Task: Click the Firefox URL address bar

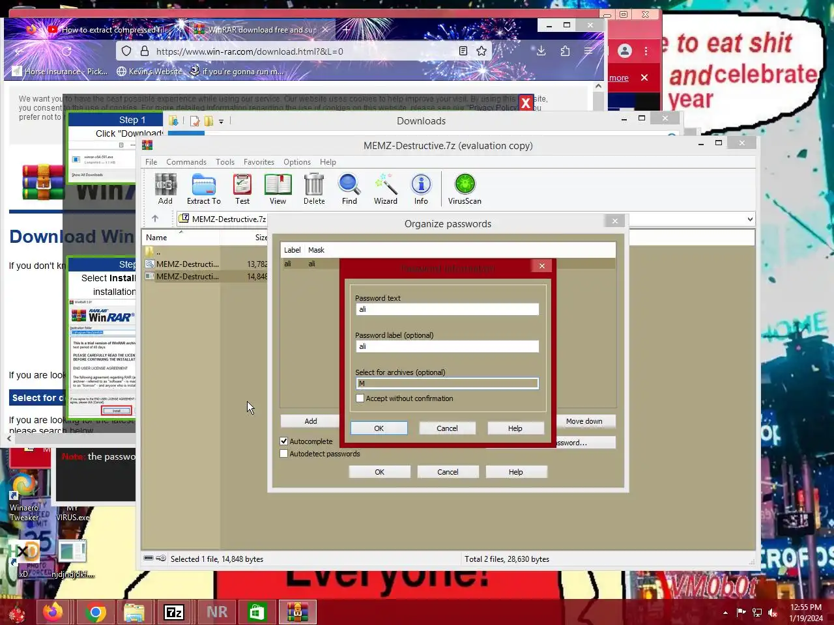Action: (303, 51)
